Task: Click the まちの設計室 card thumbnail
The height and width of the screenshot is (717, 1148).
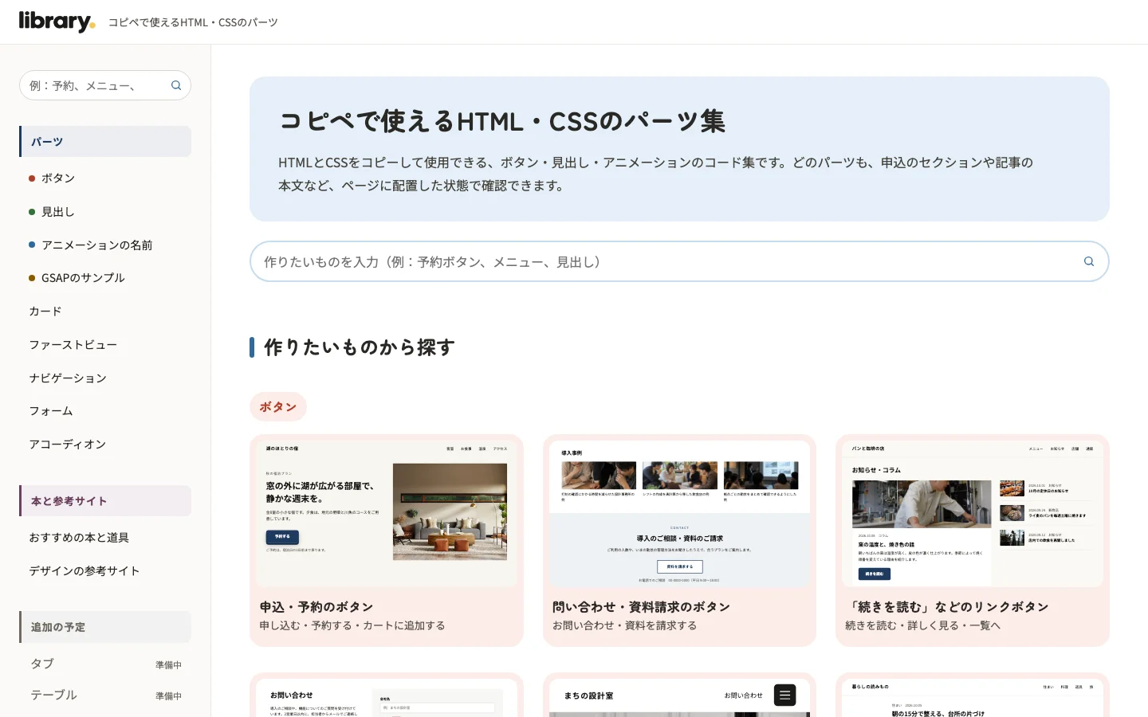Action: [x=680, y=698]
